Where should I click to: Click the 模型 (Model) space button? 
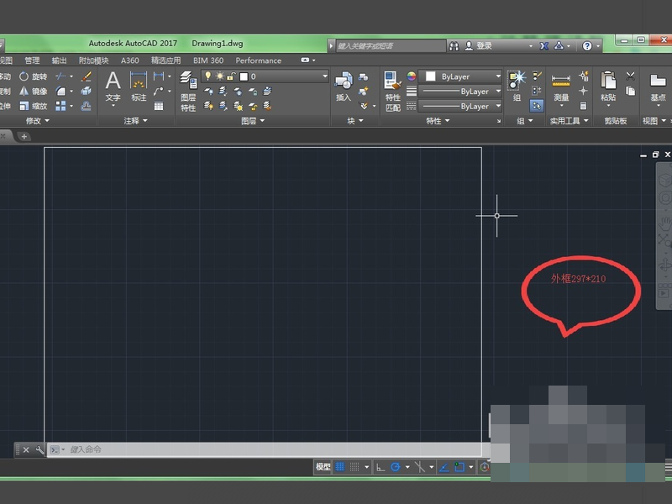[323, 467]
